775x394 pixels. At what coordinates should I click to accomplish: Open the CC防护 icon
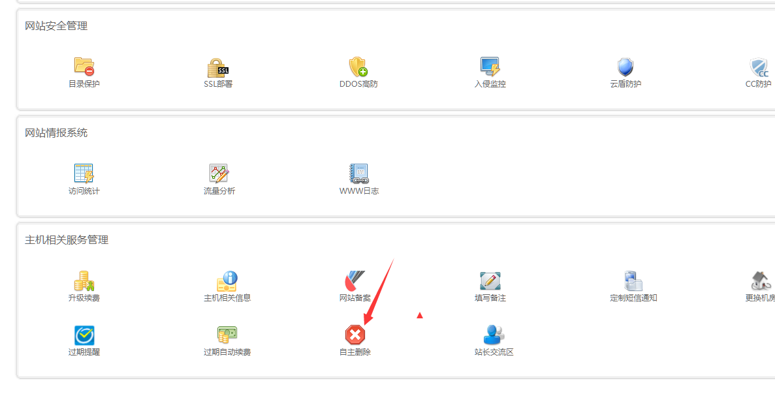point(759,68)
